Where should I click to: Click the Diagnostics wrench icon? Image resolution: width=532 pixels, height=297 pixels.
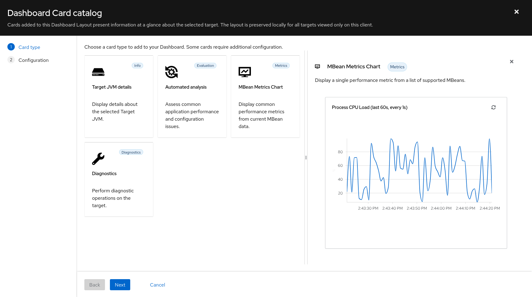[x=98, y=159]
